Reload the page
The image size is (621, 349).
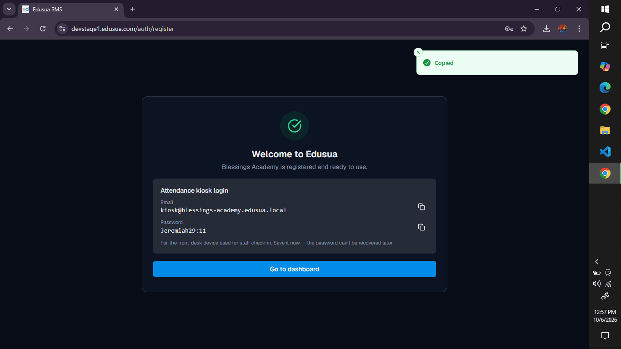43,29
